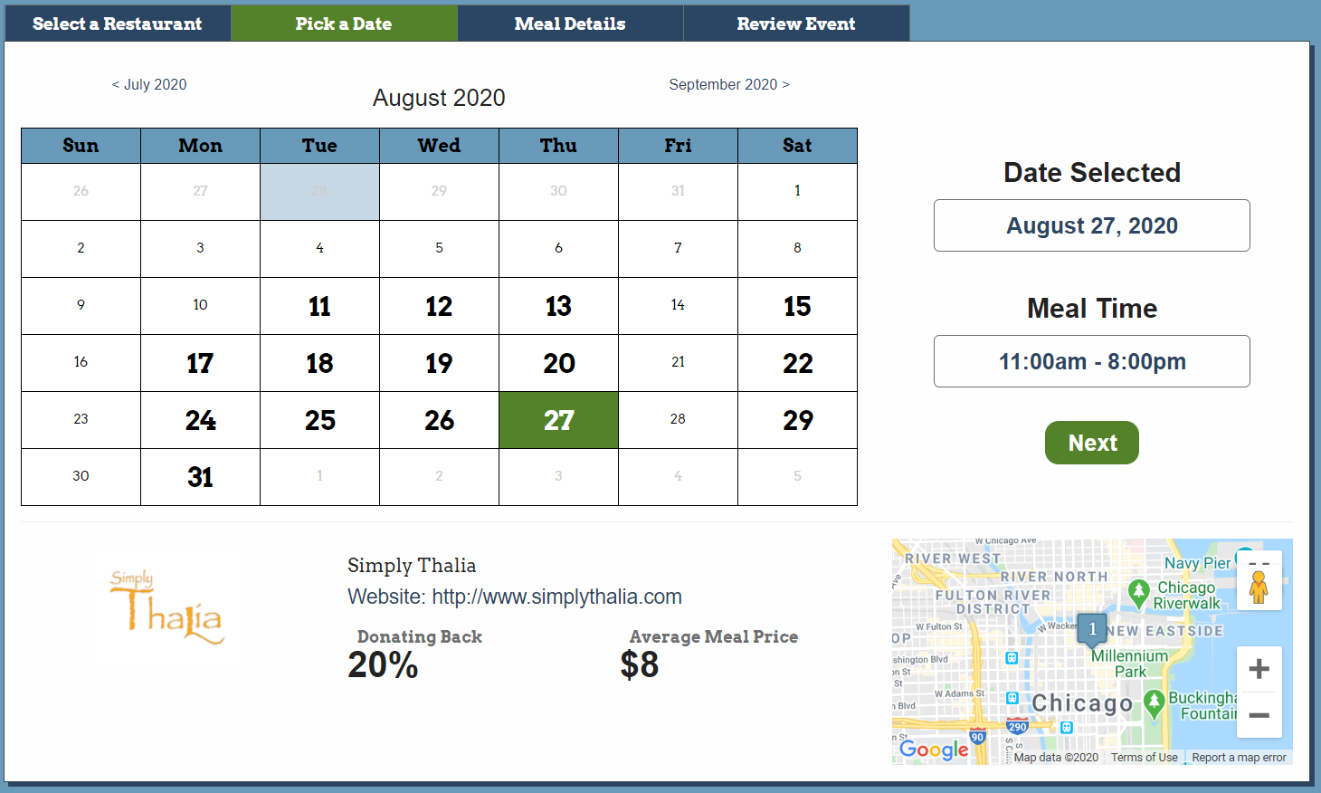Click the Meal Time field

coord(1092,361)
